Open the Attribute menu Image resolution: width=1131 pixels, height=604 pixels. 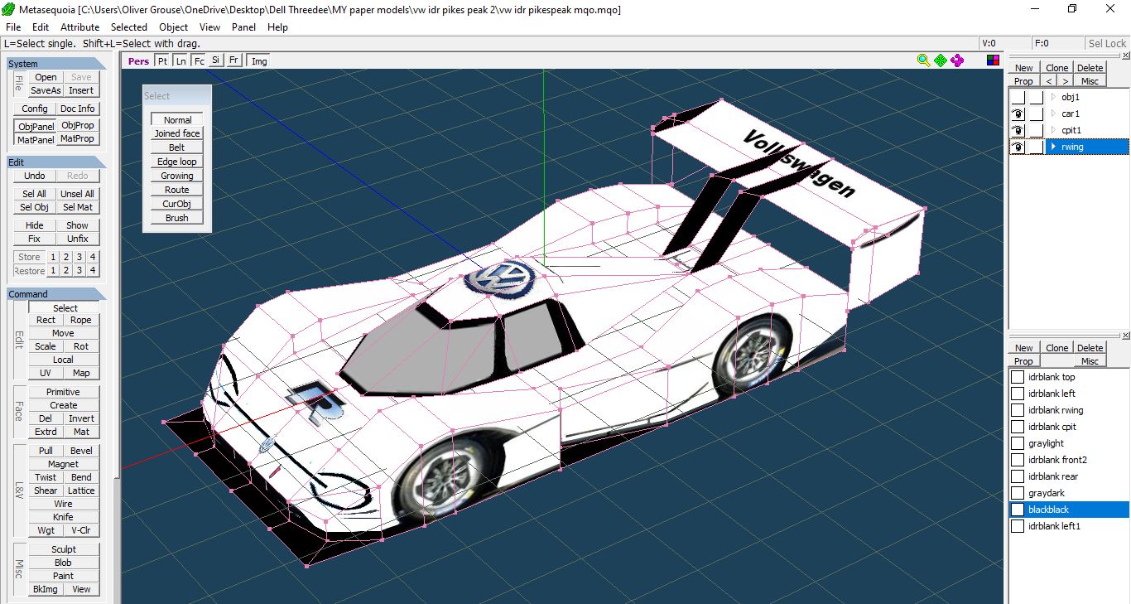[x=79, y=27]
